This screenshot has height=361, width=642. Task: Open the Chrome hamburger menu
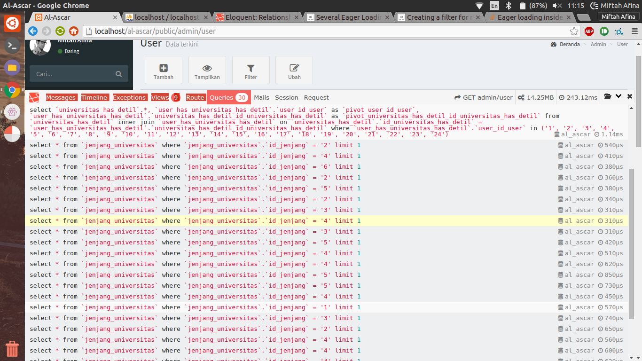pos(634,31)
